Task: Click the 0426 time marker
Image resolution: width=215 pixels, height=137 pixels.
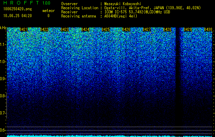Action: click(126, 29)
